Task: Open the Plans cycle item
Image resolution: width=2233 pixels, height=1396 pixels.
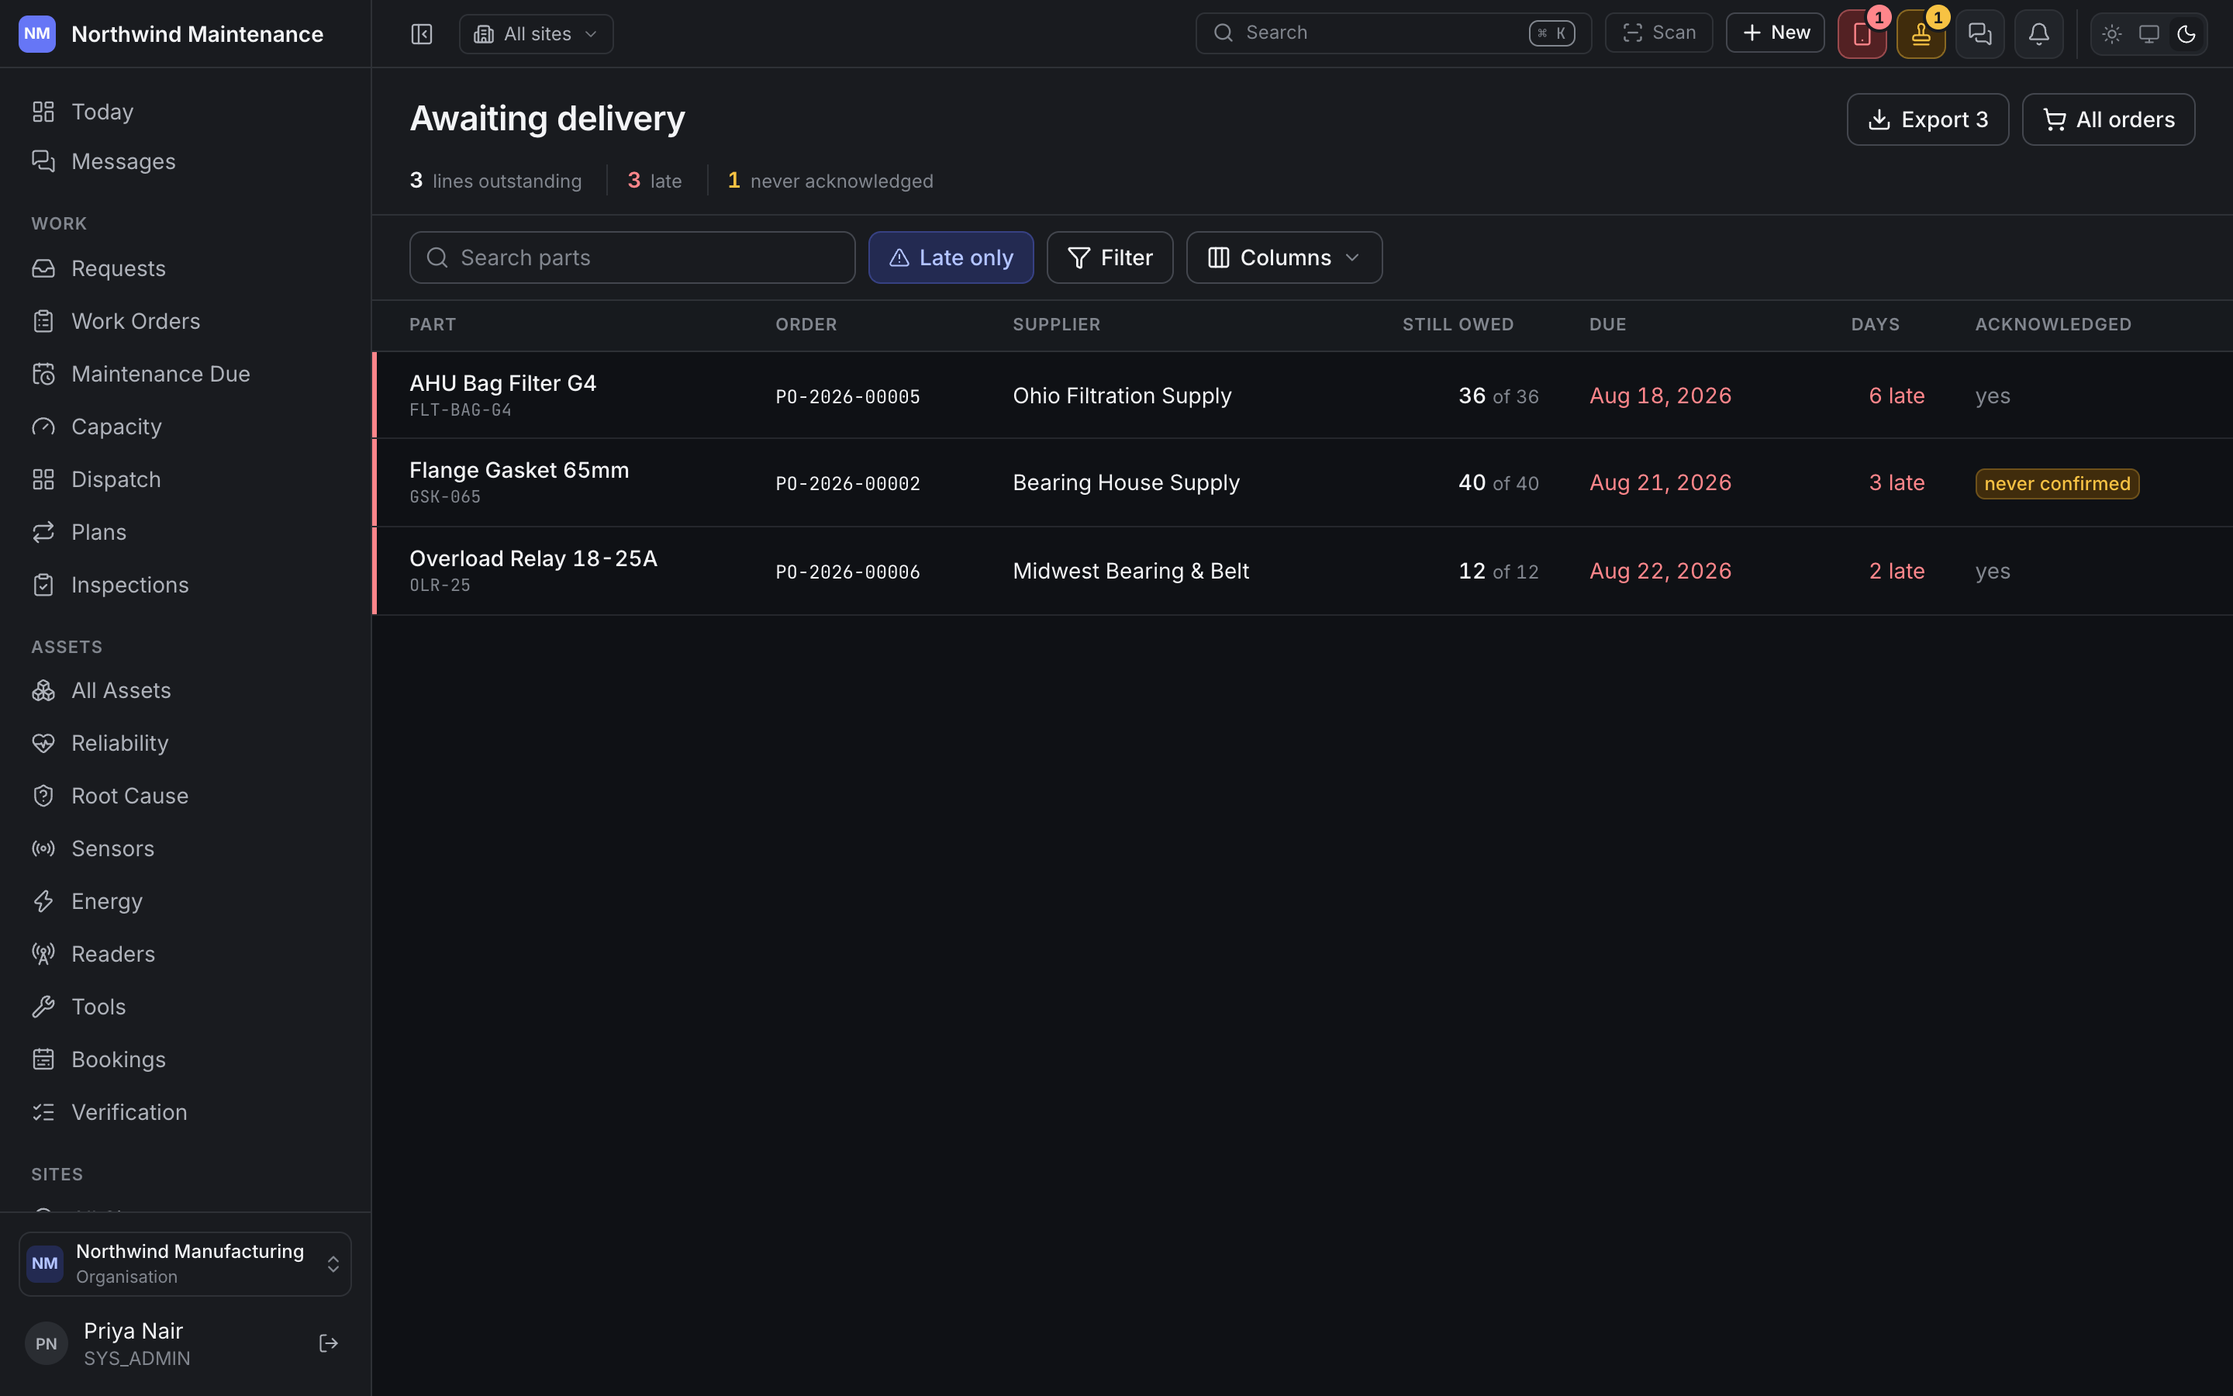Action: tap(185, 532)
